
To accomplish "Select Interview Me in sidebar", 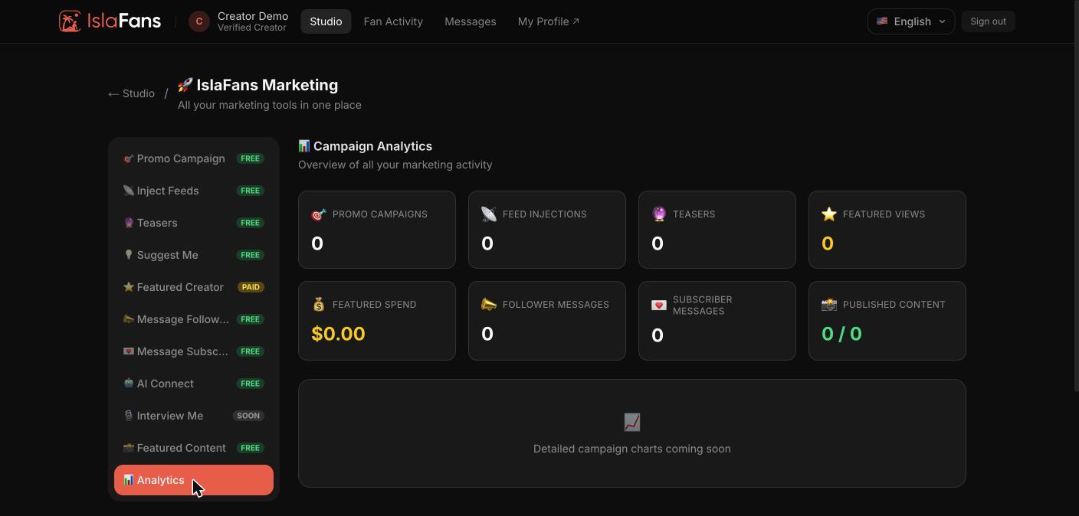I will coord(194,416).
